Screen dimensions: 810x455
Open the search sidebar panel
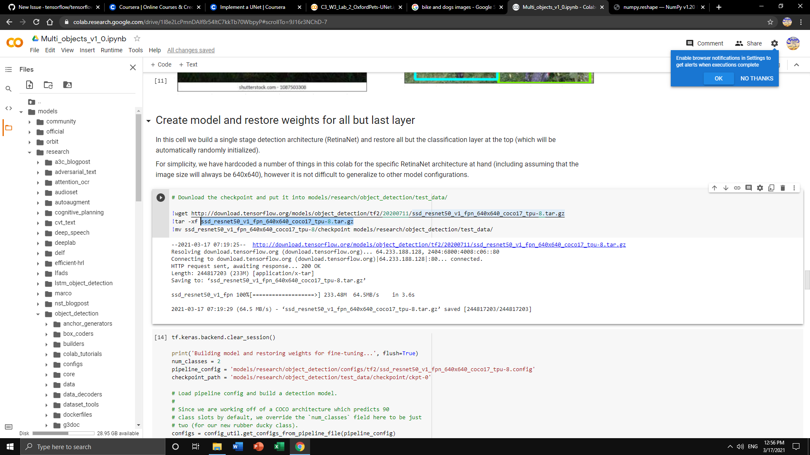(8, 89)
